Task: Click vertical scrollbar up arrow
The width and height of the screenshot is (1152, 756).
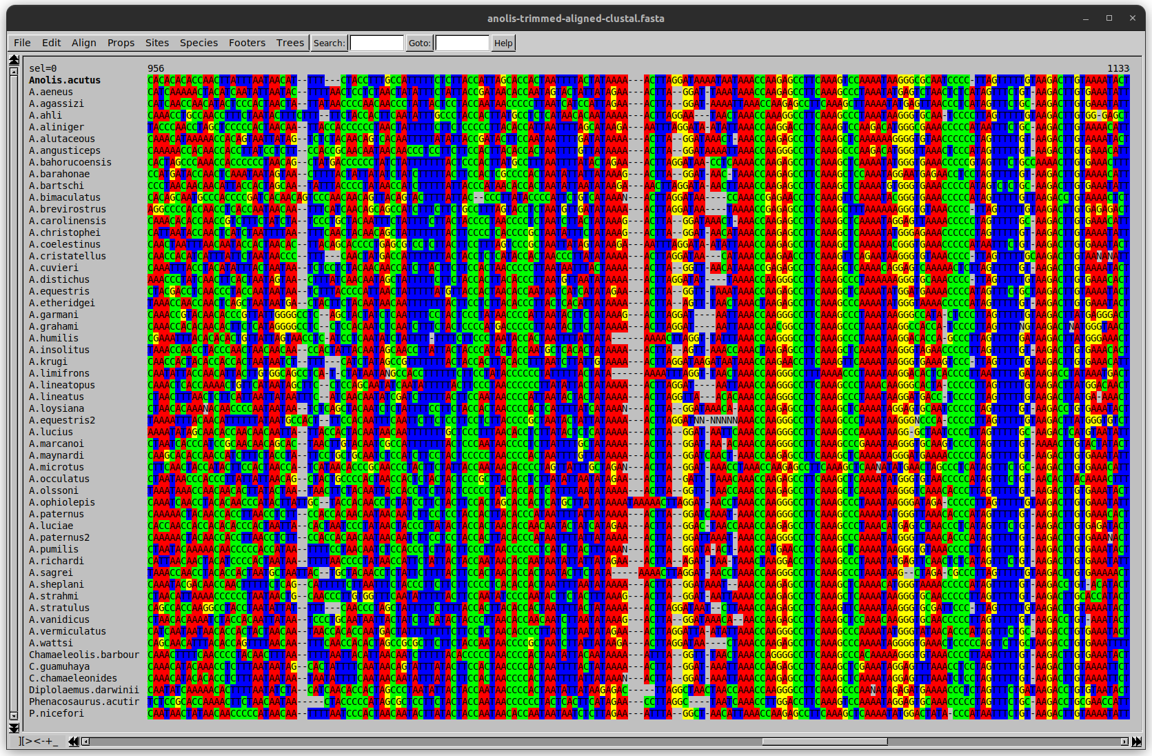Action: (x=14, y=72)
